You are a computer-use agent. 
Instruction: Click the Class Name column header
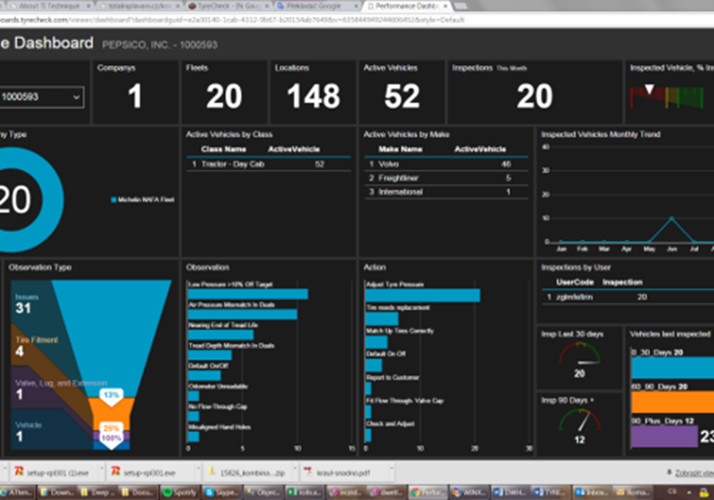click(223, 149)
